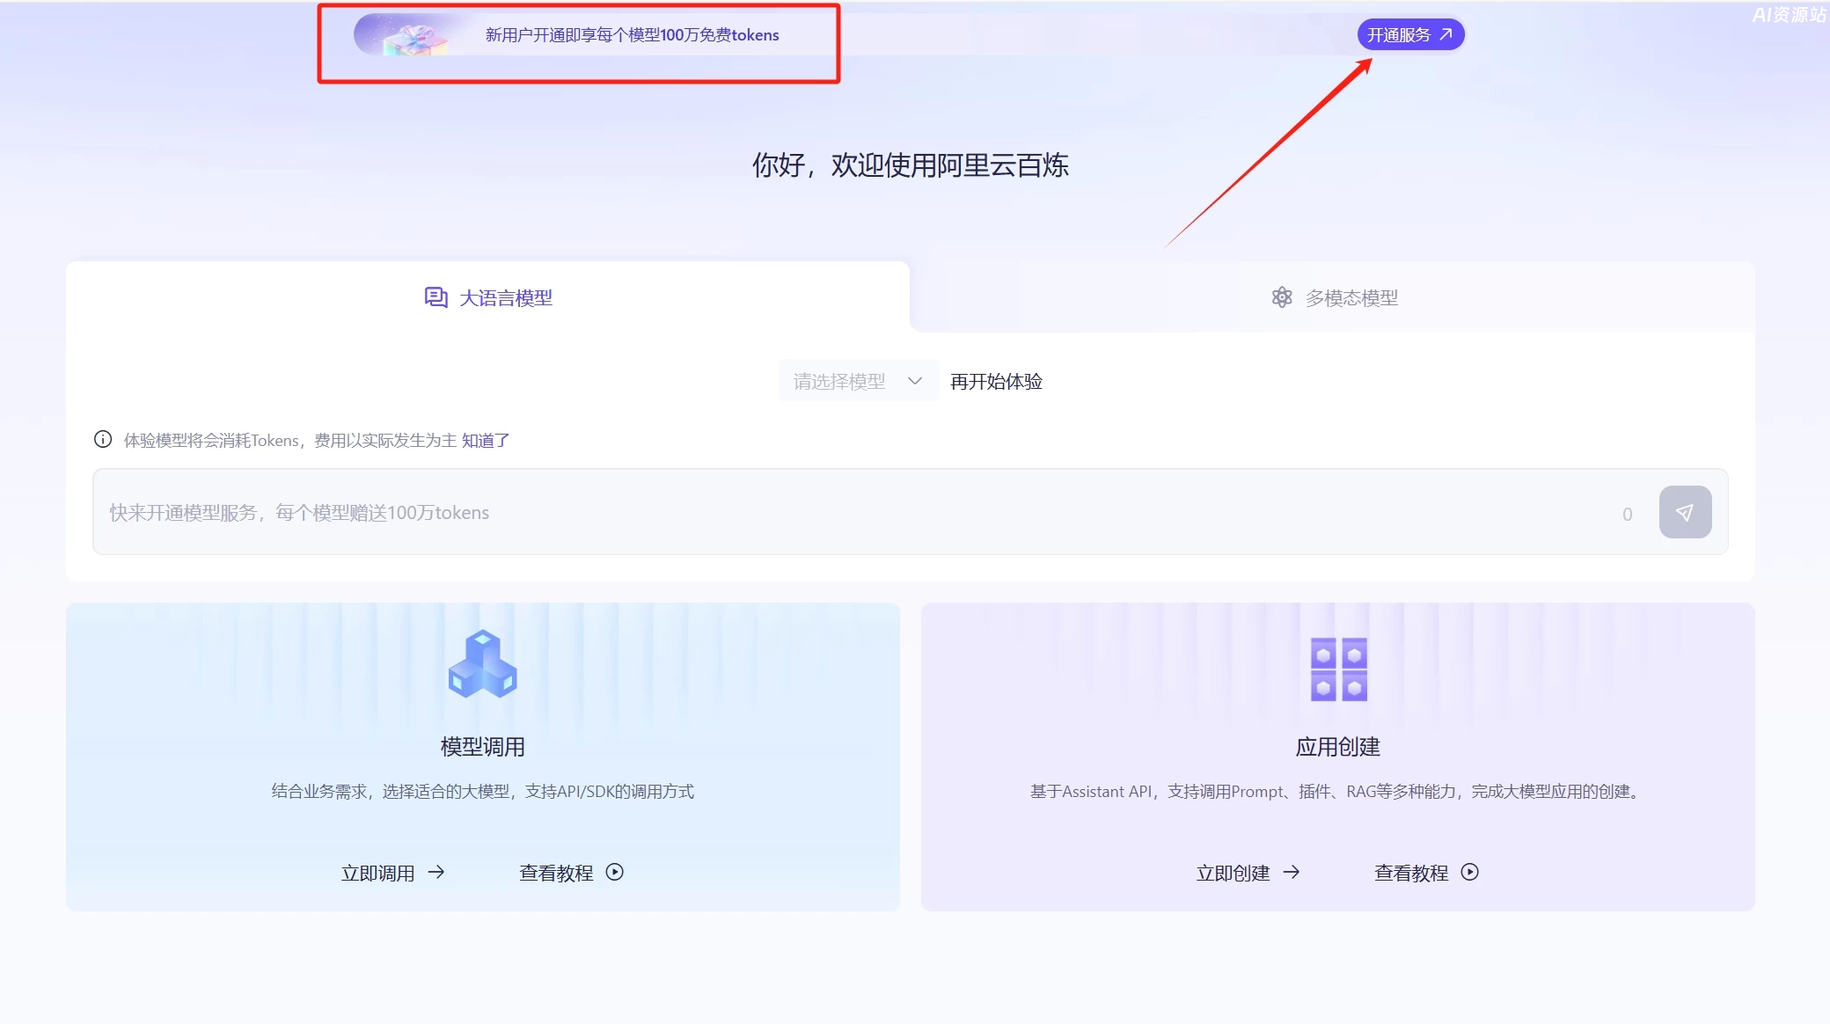Click the info icon before the Tokens notice
The height and width of the screenshot is (1024, 1830).
click(103, 439)
